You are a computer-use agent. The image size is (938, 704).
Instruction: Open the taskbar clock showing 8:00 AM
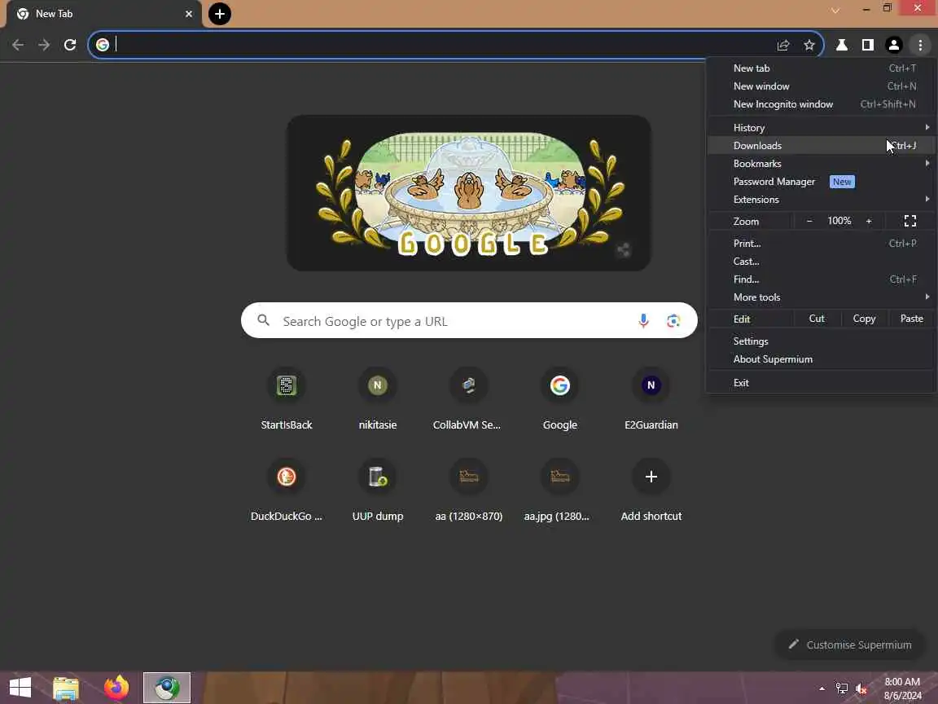tap(903, 689)
